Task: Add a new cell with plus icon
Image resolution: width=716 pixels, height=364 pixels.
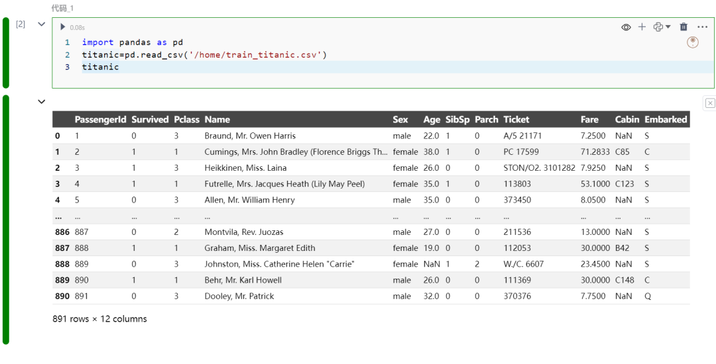Action: click(642, 27)
